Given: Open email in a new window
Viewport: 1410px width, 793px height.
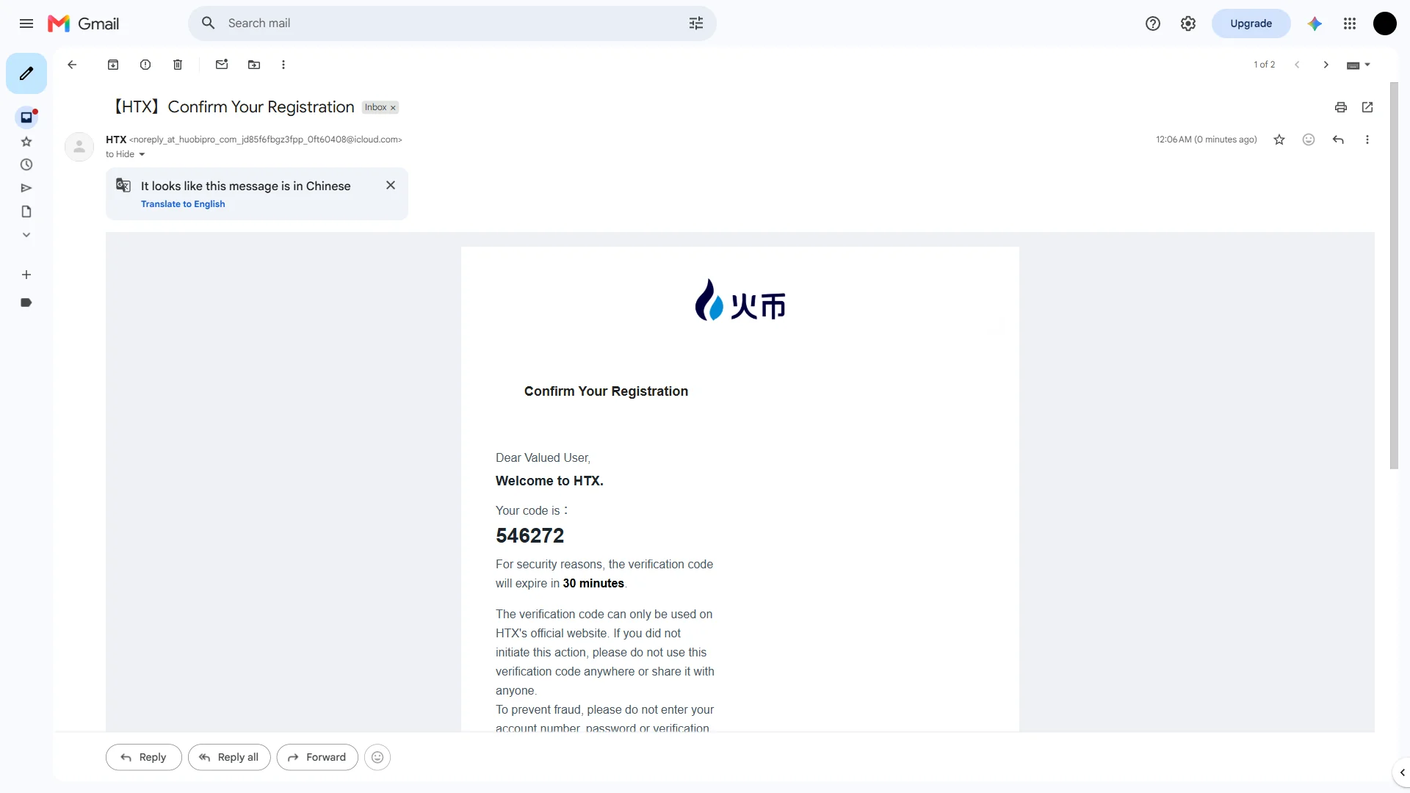Looking at the screenshot, I should pos(1367,107).
